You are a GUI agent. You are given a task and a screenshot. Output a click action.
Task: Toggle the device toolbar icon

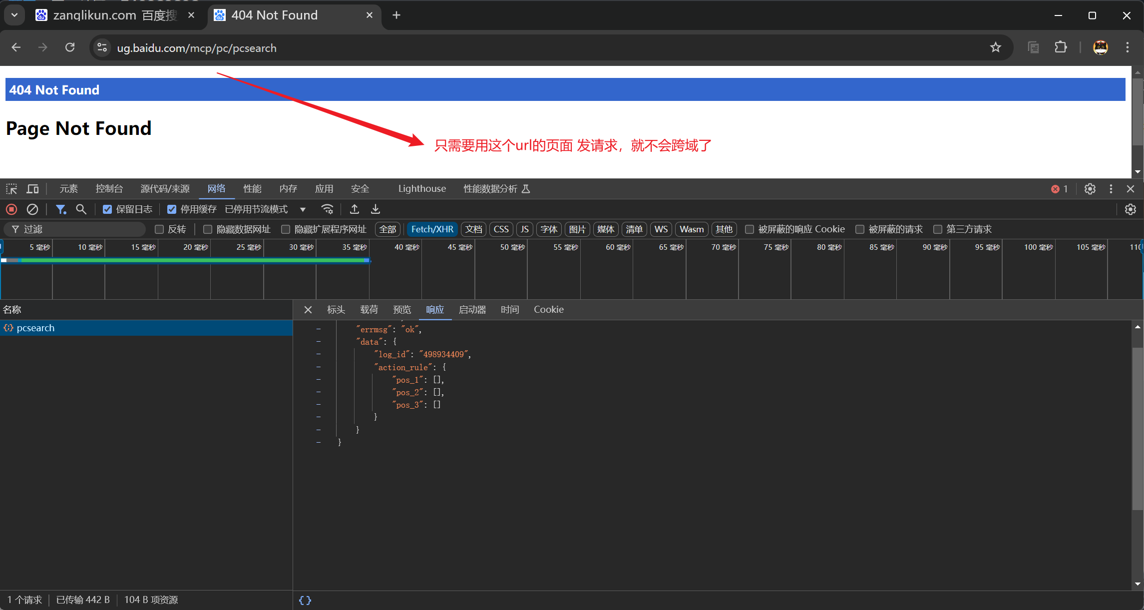[x=32, y=189]
